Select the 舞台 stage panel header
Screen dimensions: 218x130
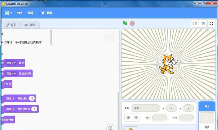click(207, 106)
